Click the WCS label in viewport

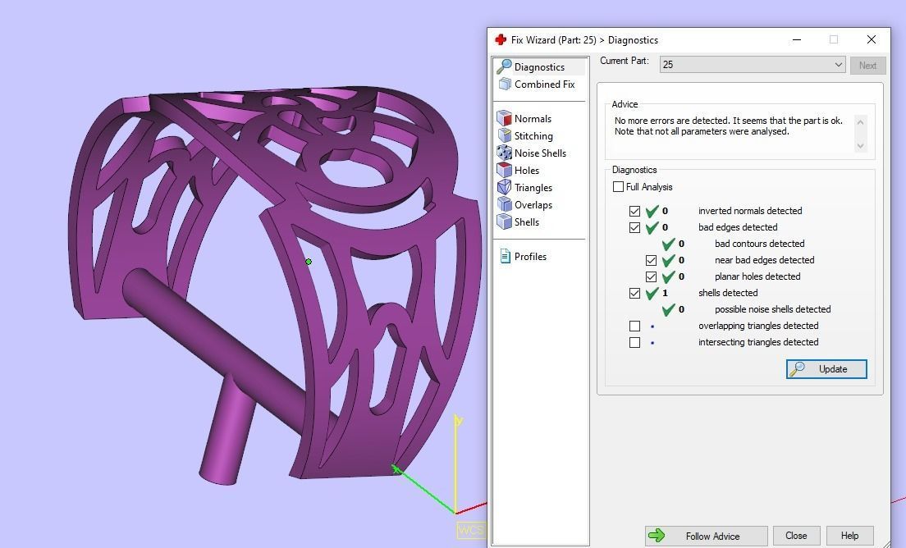point(470,529)
